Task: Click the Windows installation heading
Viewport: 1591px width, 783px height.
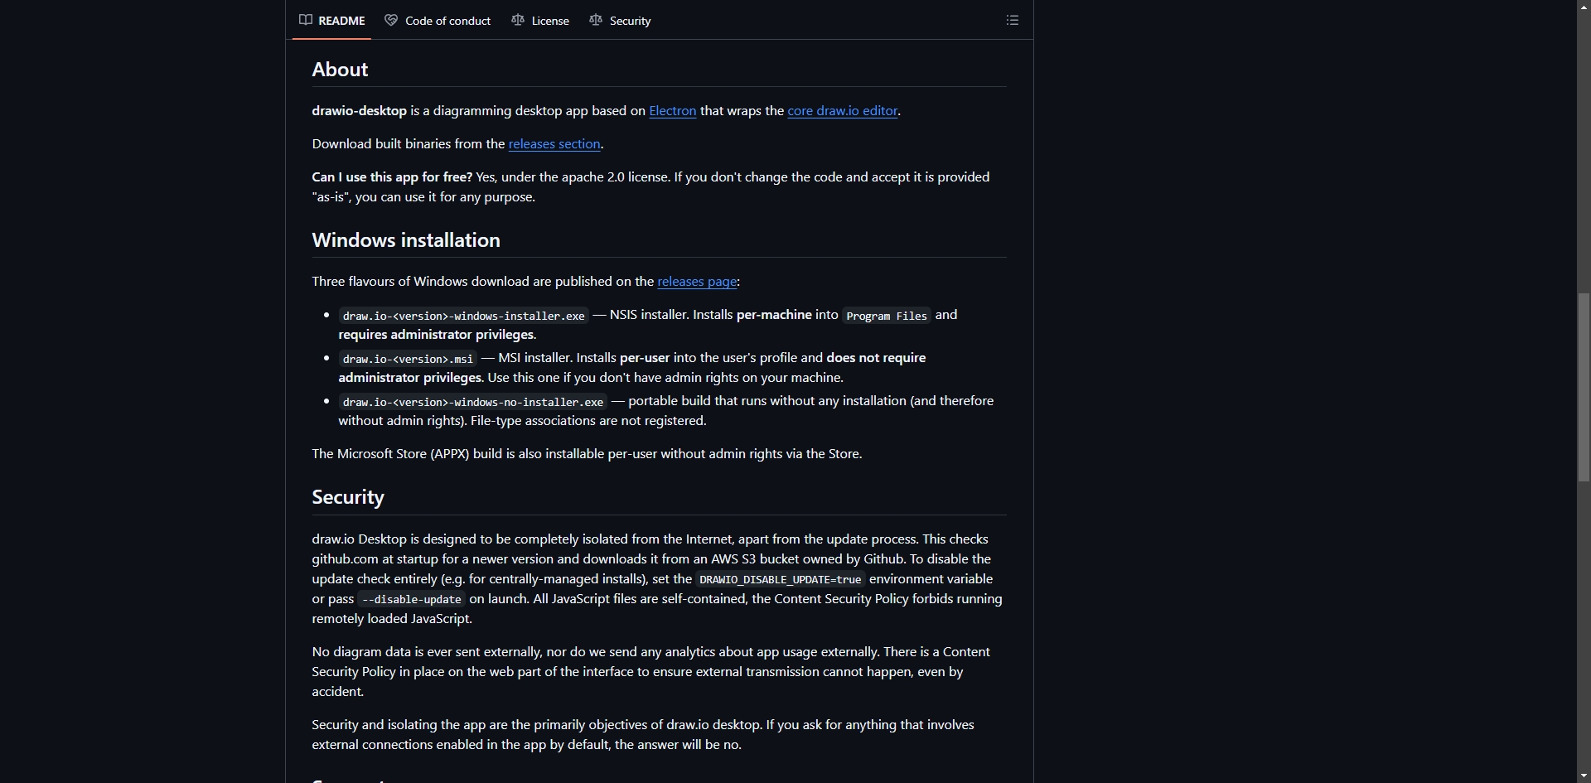Action: 406,240
